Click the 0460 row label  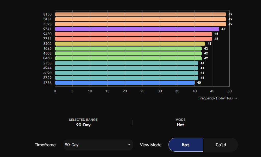point(47,58)
